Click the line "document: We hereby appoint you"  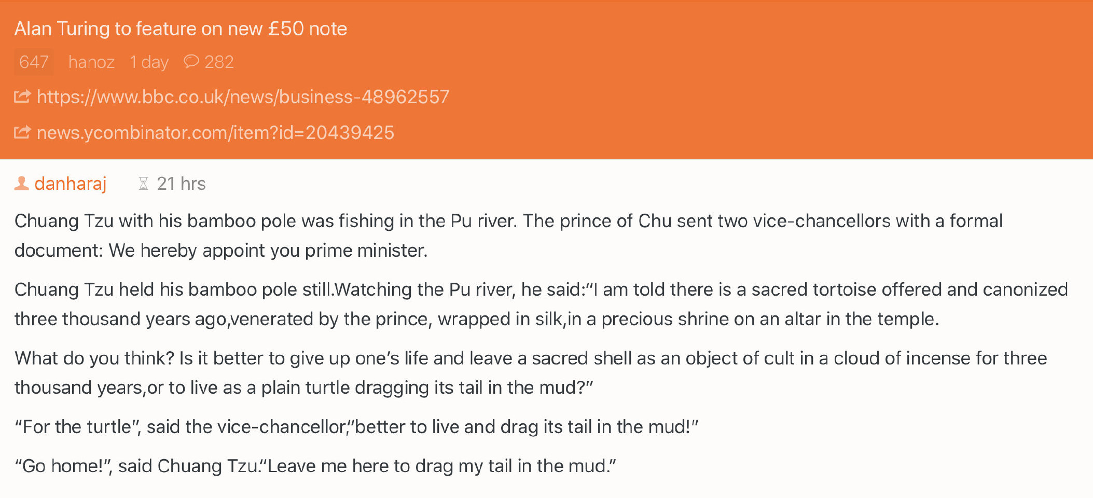pyautogui.click(x=221, y=251)
